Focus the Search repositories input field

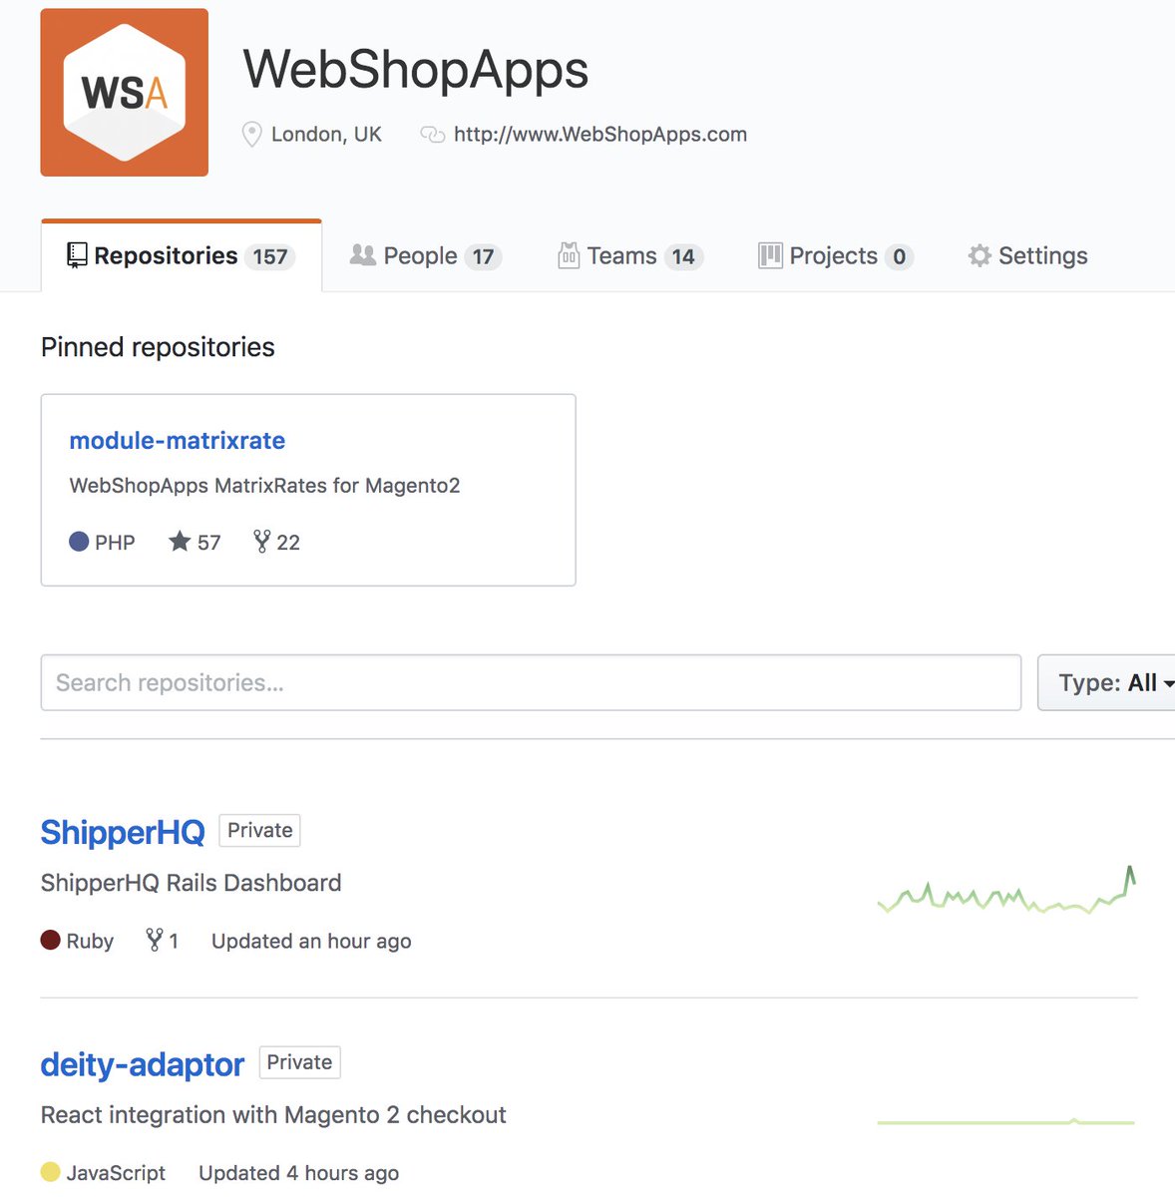tap(531, 683)
